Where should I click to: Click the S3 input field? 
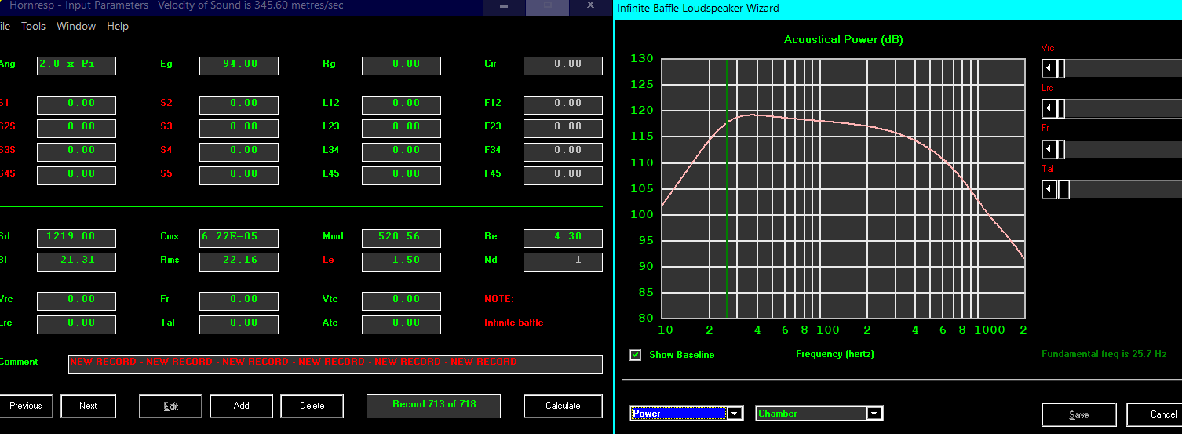239,128
